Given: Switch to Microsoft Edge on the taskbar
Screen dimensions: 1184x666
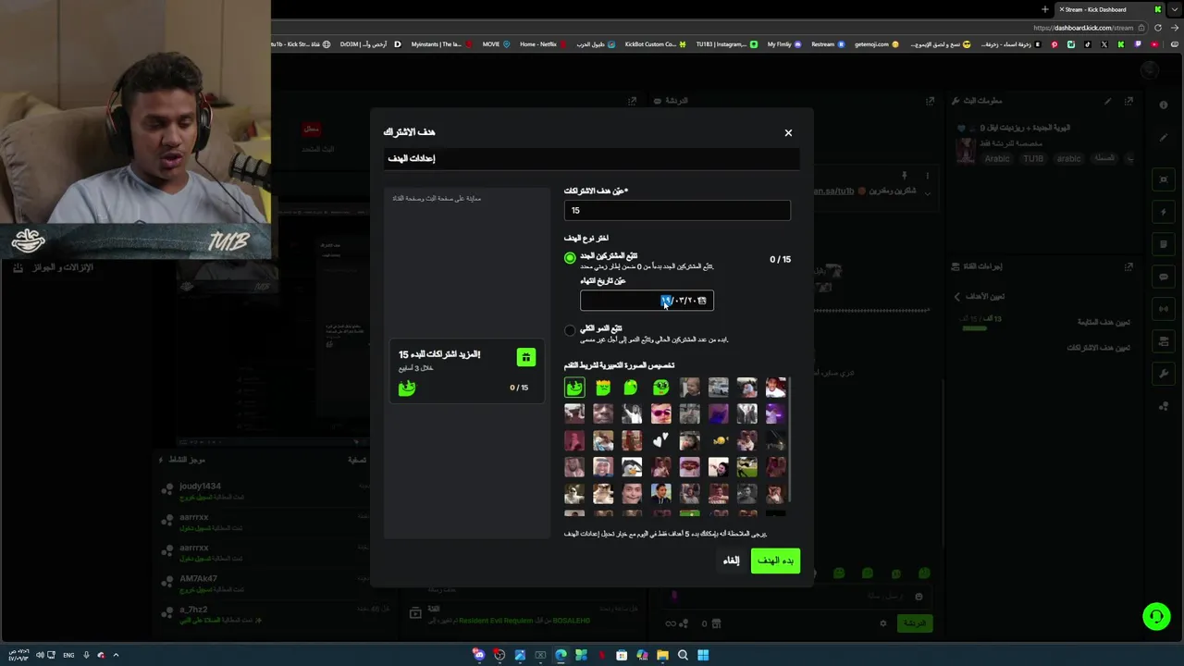Looking at the screenshot, I should [561, 655].
